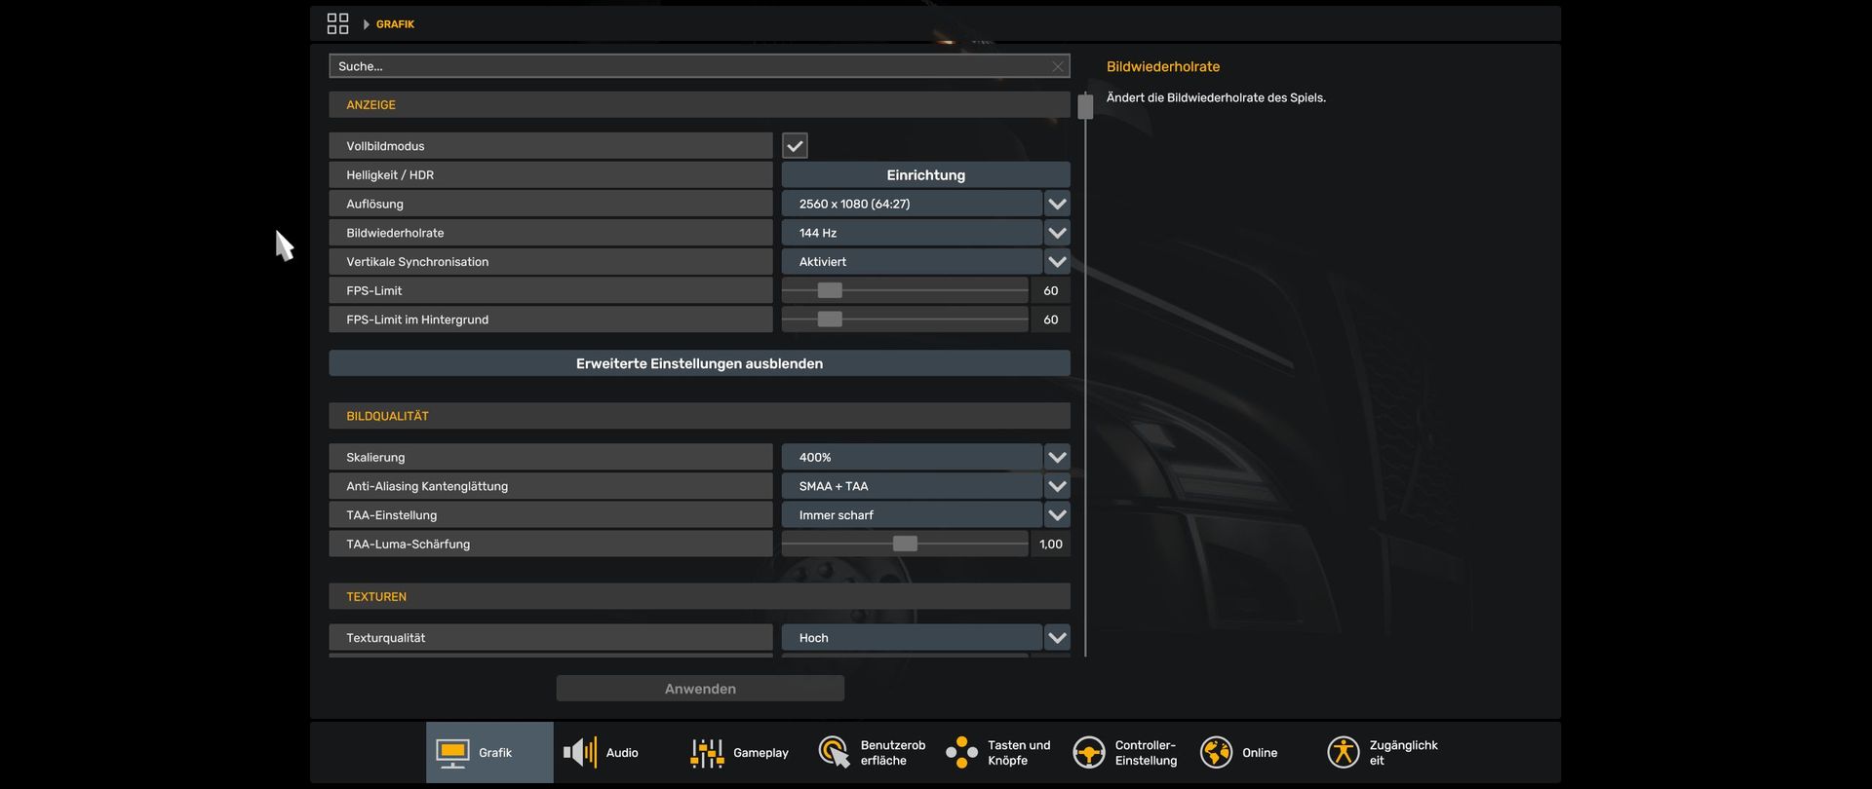This screenshot has width=1872, height=789.
Task: Click the Suche search field
Action: click(x=699, y=66)
